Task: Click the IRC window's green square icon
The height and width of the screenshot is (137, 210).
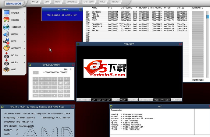Action: click(111, 106)
